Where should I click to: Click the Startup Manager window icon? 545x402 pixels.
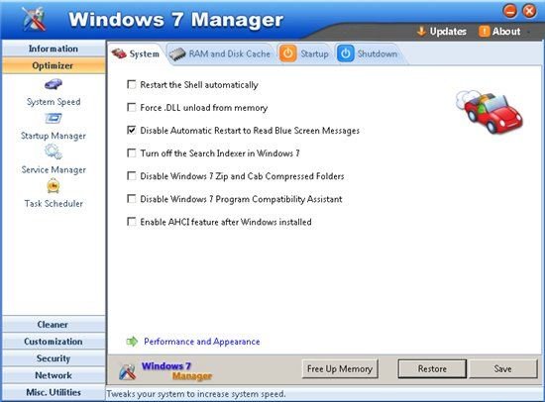(x=54, y=119)
